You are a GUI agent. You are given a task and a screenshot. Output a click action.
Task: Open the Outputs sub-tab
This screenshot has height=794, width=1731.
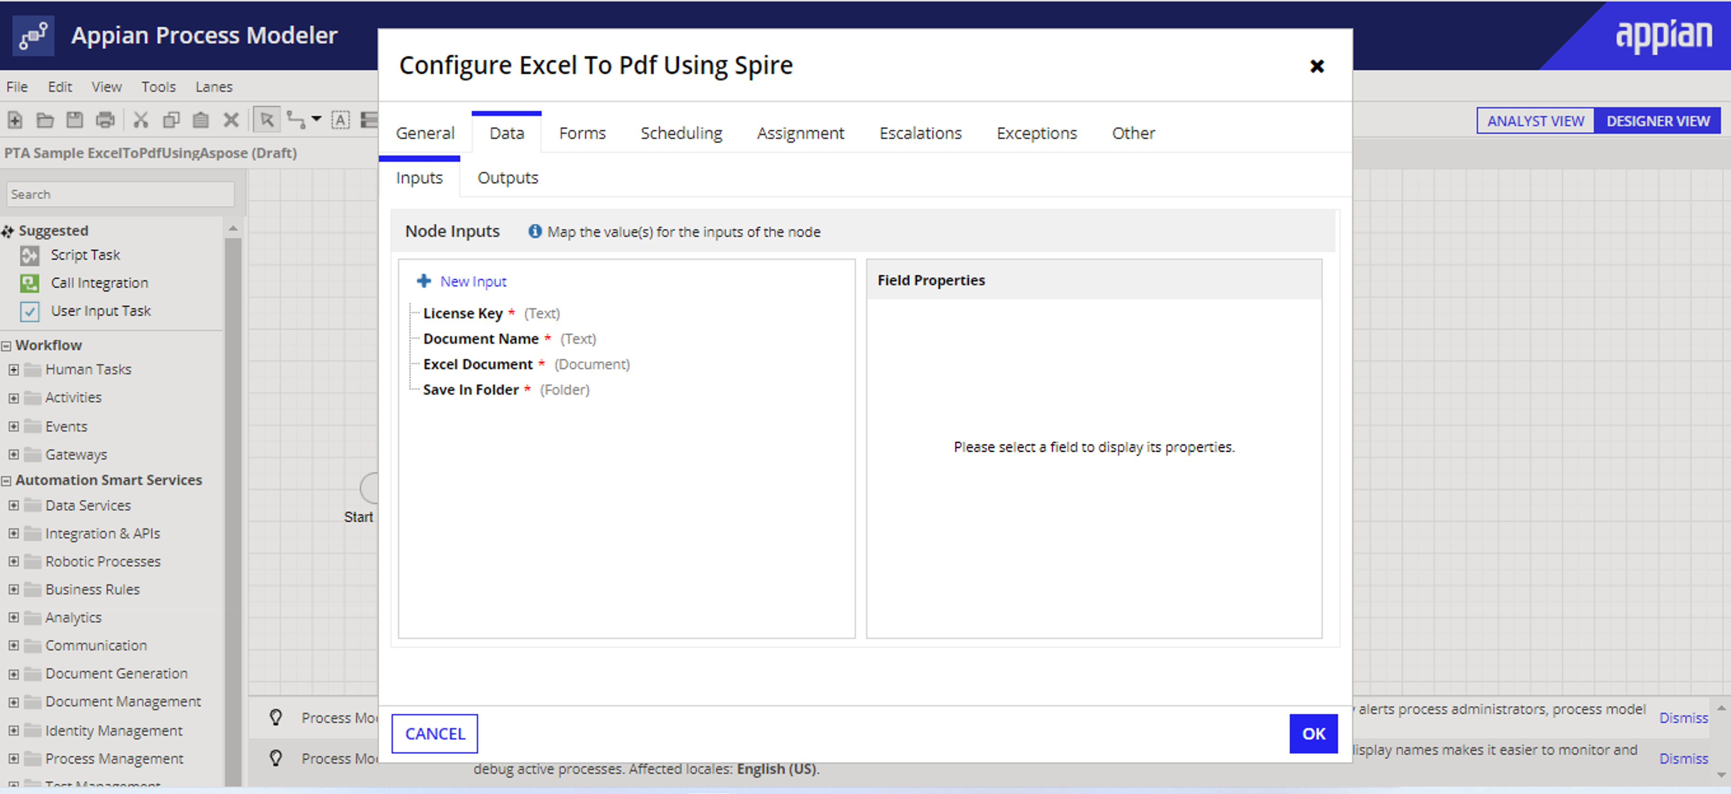point(507,178)
